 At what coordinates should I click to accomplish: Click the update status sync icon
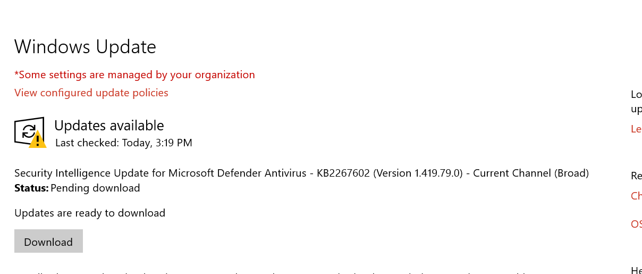click(28, 130)
